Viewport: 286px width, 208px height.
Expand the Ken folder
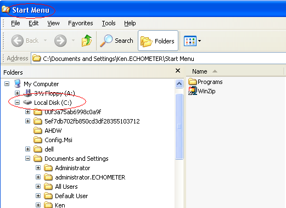pyautogui.click(x=38, y=205)
